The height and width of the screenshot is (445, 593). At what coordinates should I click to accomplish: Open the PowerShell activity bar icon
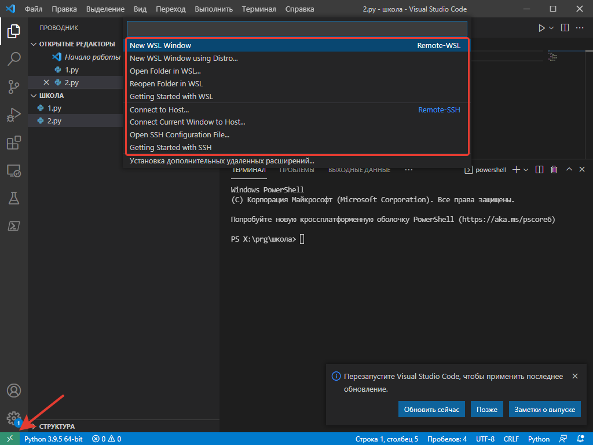(x=14, y=227)
